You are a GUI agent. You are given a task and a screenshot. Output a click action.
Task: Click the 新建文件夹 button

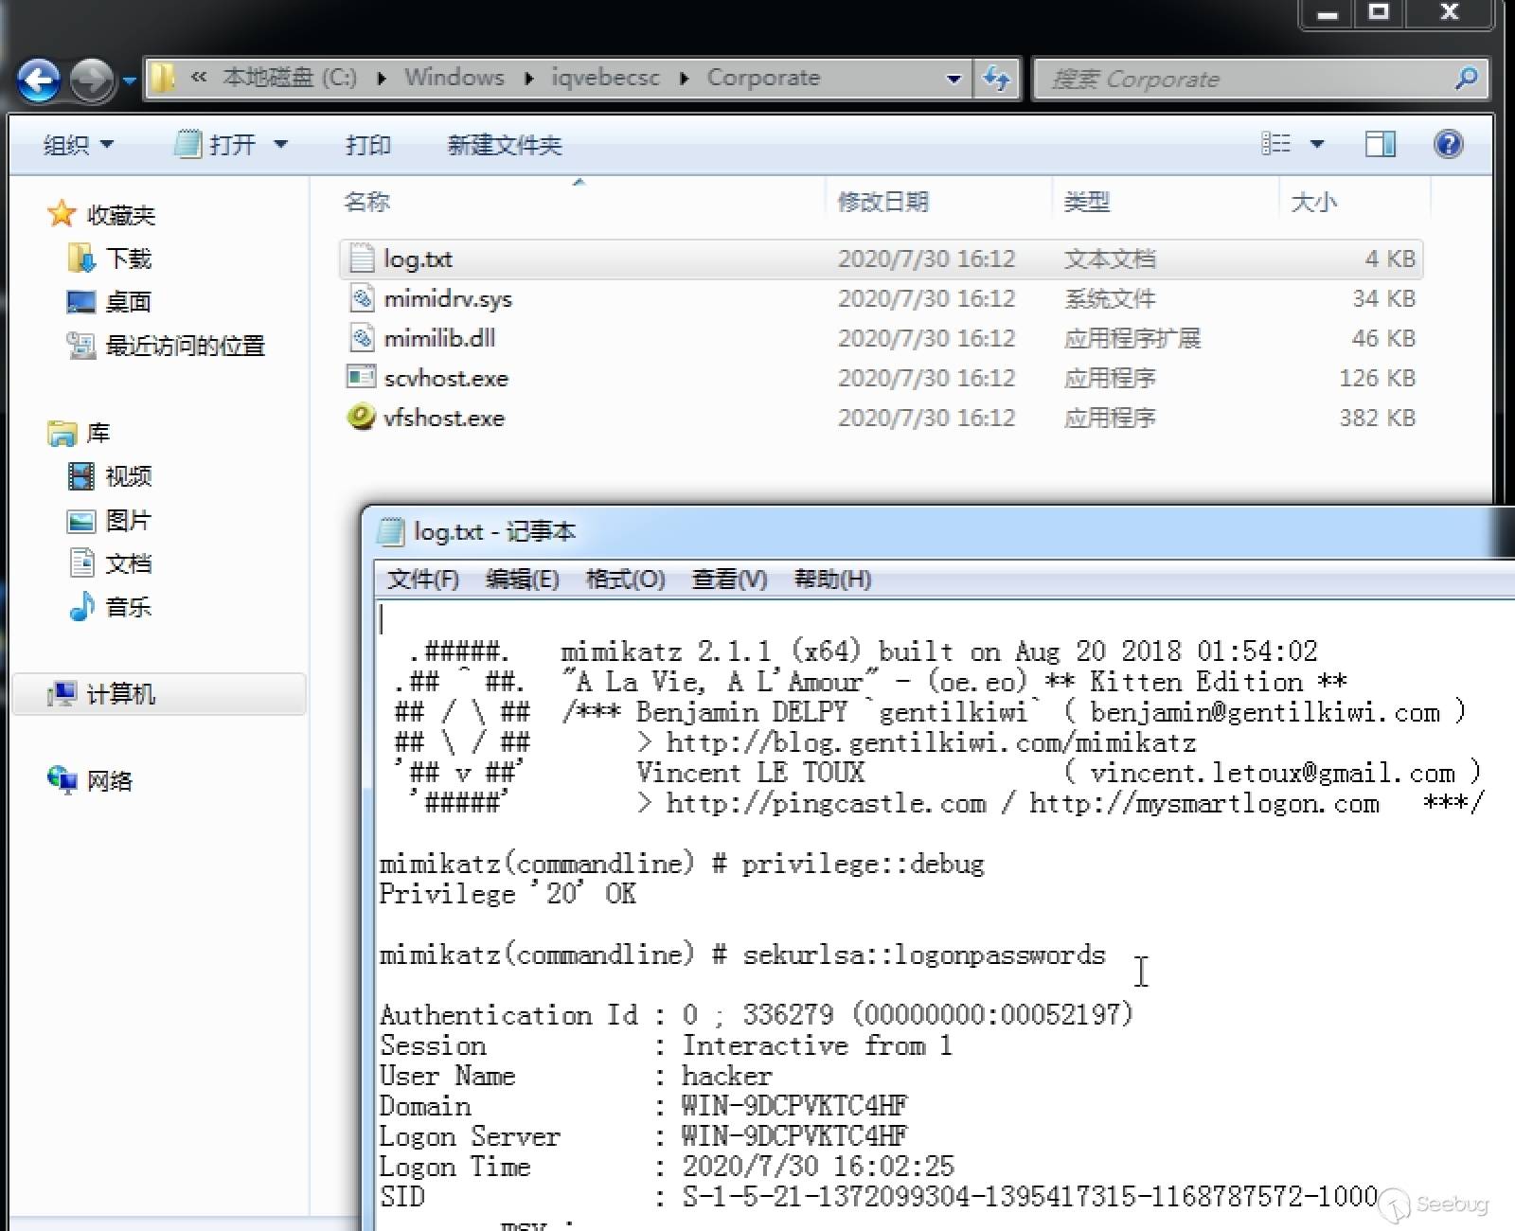coord(504,145)
